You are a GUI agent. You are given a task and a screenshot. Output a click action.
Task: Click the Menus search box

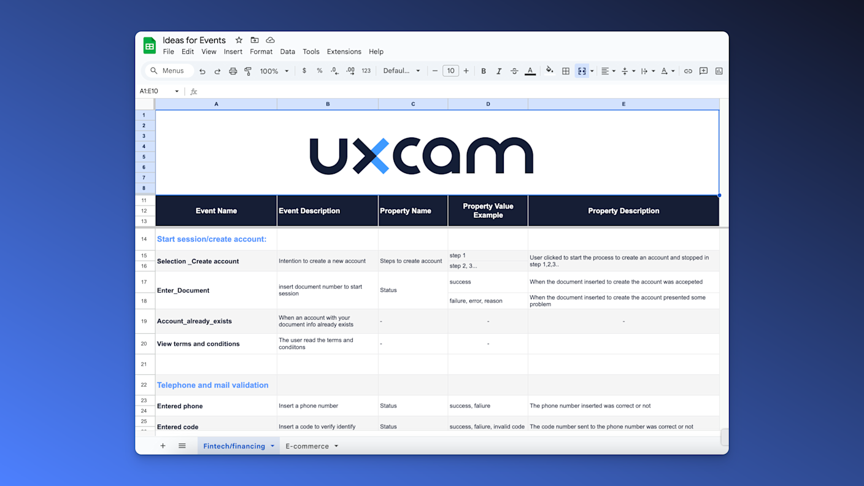coord(168,71)
